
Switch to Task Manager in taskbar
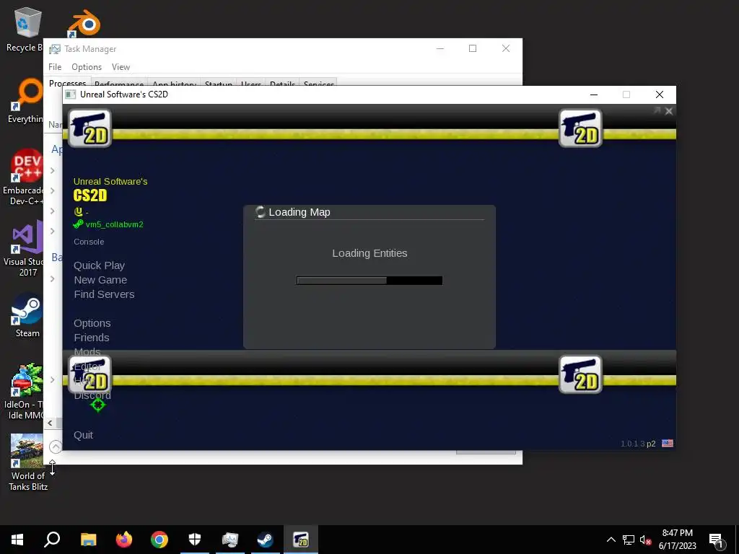[230, 540]
